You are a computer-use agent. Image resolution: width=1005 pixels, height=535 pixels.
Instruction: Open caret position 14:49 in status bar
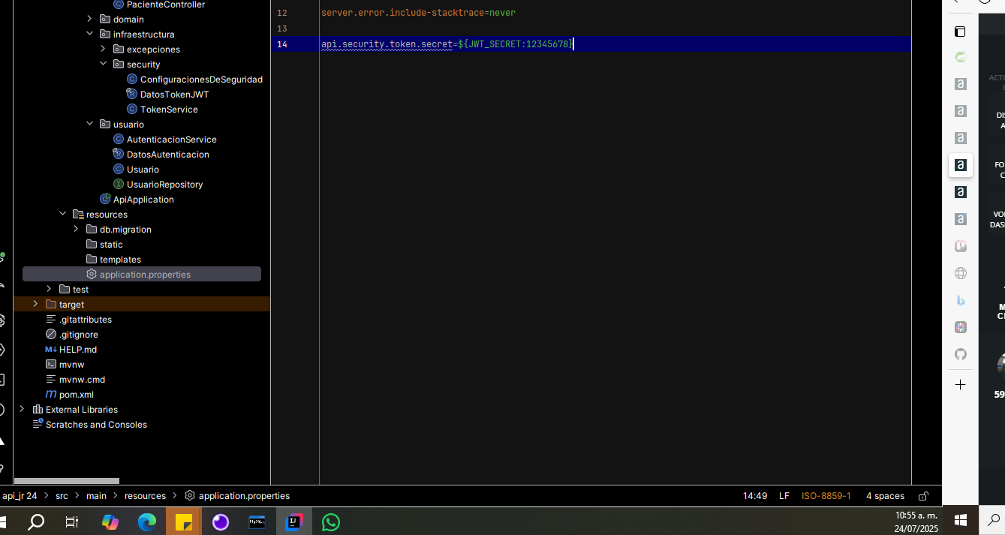(755, 496)
